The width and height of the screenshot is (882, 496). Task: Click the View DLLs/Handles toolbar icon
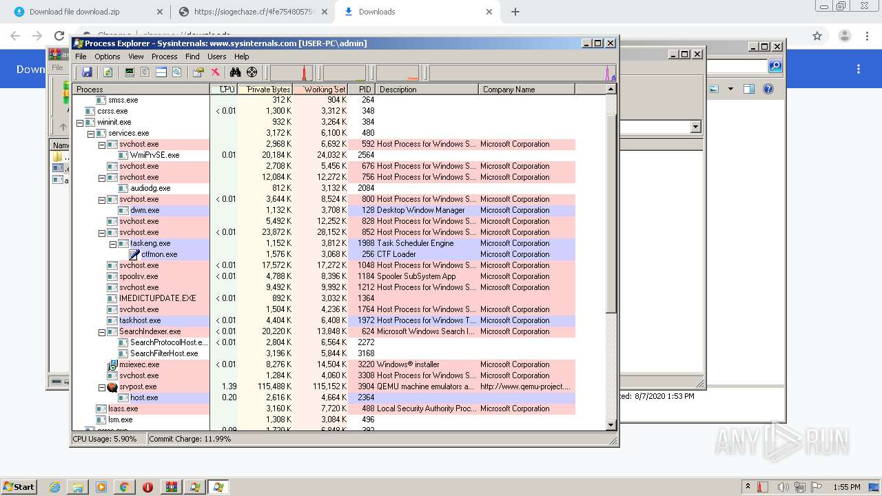(x=176, y=72)
